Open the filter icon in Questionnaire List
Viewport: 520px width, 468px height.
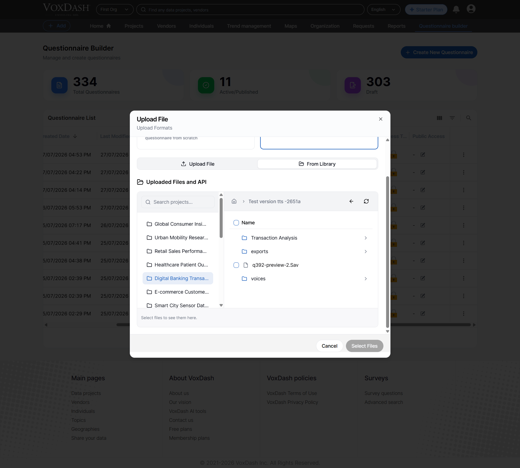452,118
